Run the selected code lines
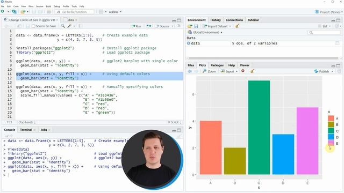This screenshot has height=193, width=344. (x=136, y=26)
